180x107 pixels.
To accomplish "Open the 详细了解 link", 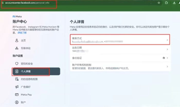I will (22, 33).
